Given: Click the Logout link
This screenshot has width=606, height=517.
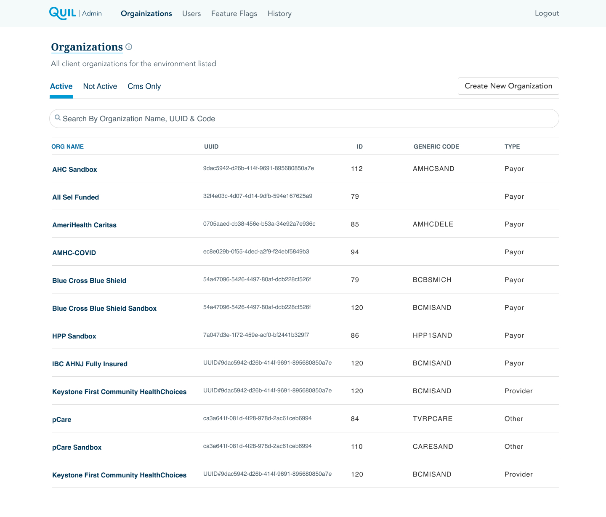Looking at the screenshot, I should [547, 13].
